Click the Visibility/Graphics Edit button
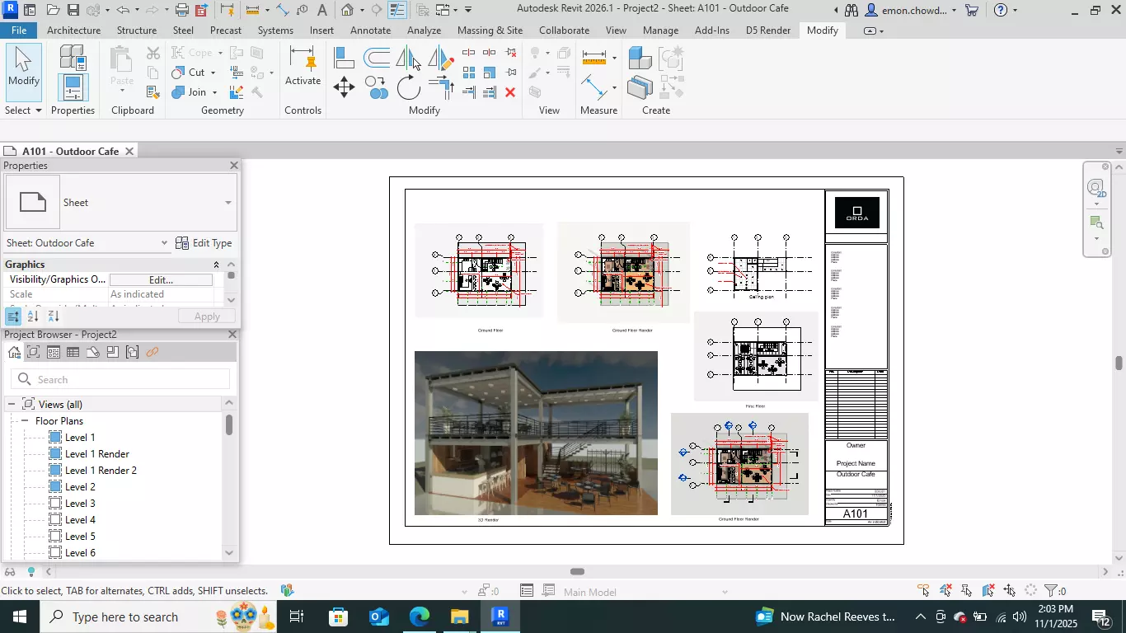1126x633 pixels. pyautogui.click(x=161, y=280)
